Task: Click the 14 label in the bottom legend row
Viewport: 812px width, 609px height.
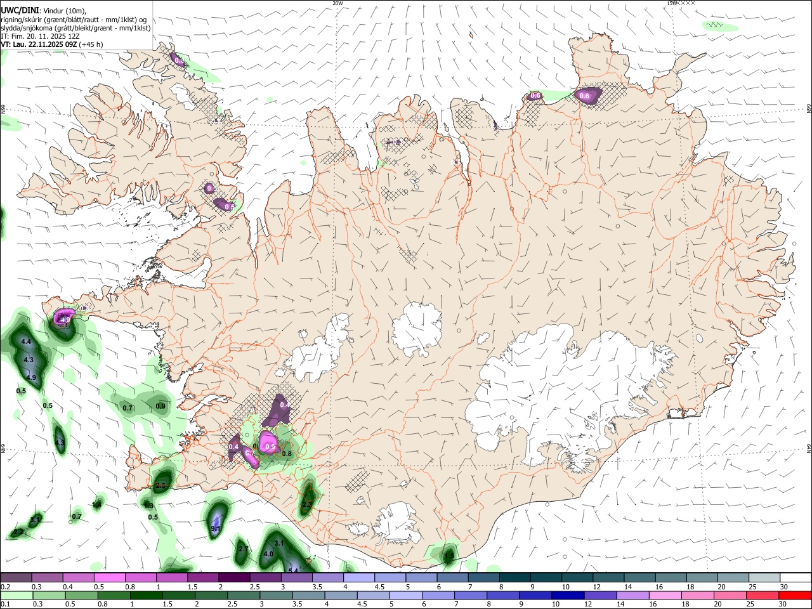Action: point(620,605)
